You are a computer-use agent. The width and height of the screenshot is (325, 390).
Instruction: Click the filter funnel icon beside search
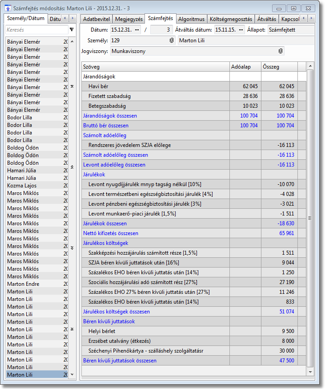72,29
